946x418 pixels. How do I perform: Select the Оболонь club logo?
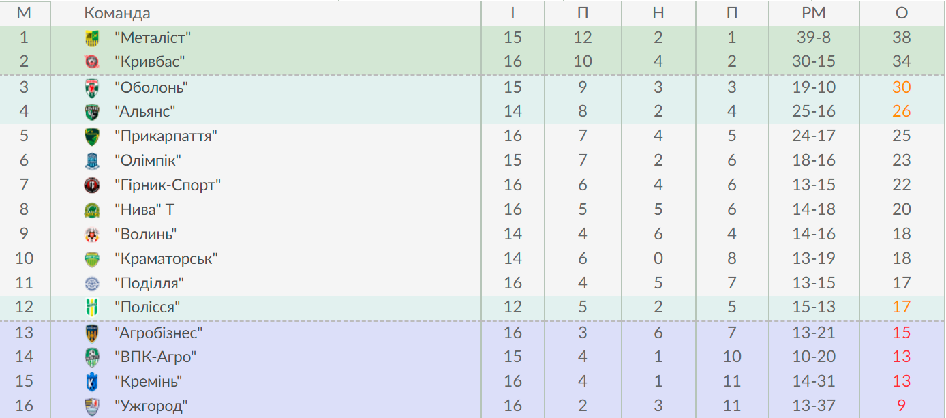(92, 87)
